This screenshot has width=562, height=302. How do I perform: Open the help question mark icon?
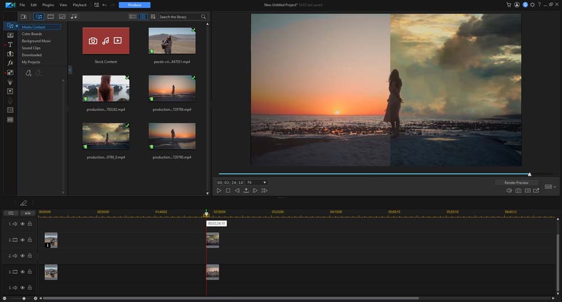[539, 4]
